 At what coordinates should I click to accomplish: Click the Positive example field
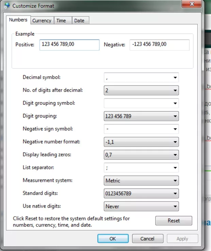[x=69, y=45]
